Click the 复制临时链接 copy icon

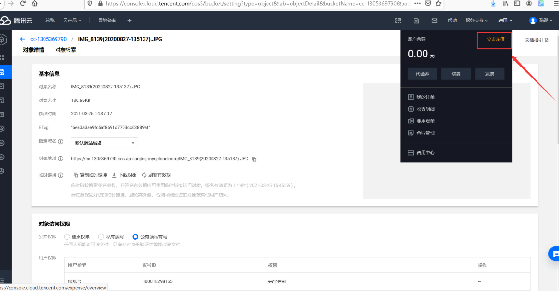[76, 175]
